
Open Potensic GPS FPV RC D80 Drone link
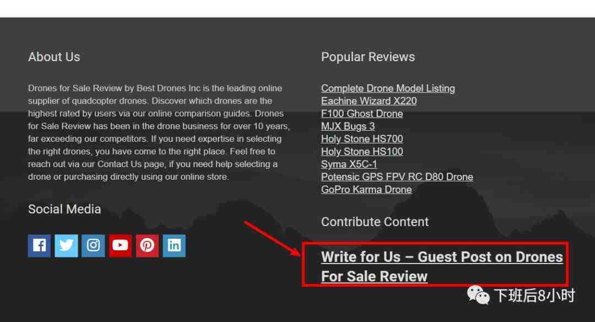[397, 177]
